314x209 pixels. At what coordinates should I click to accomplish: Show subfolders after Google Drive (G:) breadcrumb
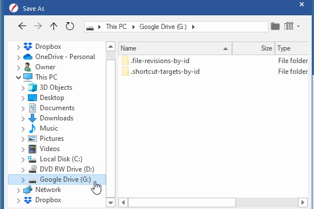point(193,27)
